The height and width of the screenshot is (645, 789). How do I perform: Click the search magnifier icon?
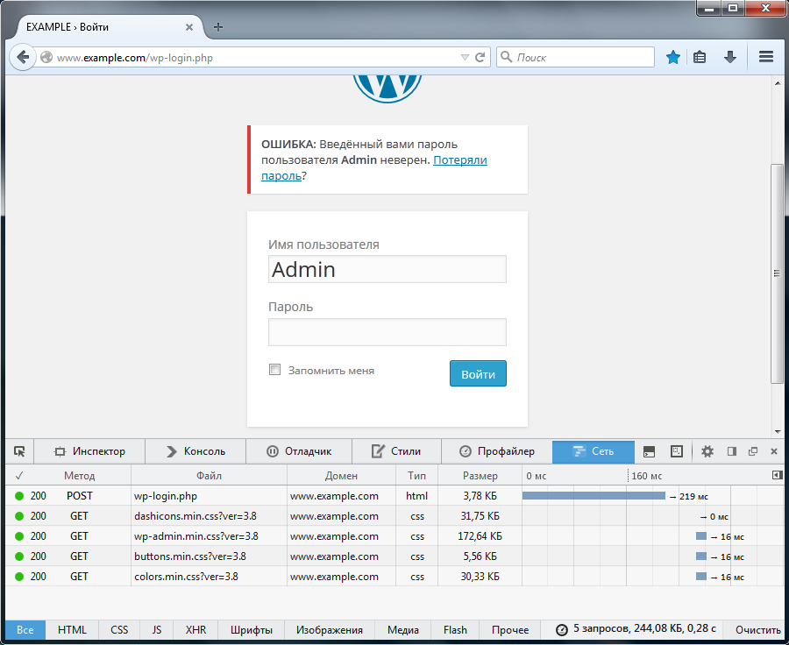tap(506, 57)
